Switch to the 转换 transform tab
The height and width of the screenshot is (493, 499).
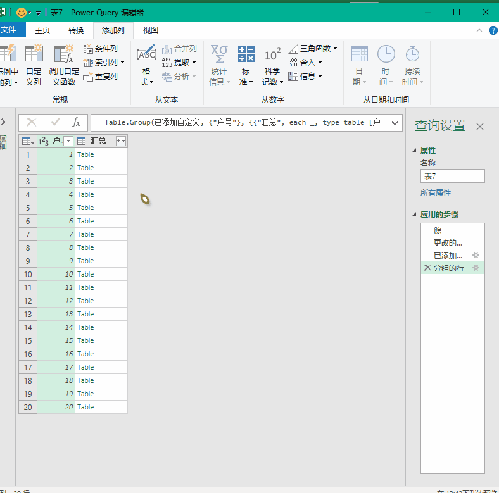pyautogui.click(x=76, y=30)
